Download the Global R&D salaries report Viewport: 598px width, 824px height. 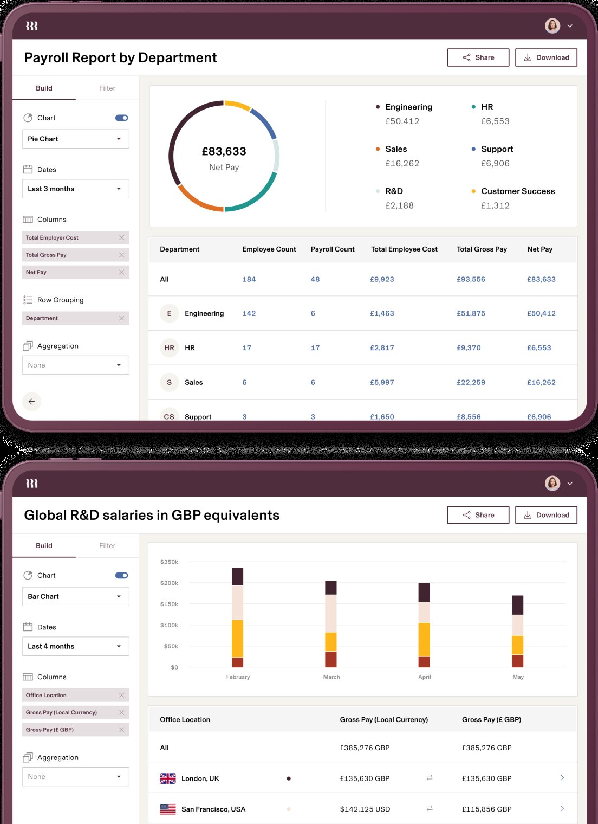(546, 515)
